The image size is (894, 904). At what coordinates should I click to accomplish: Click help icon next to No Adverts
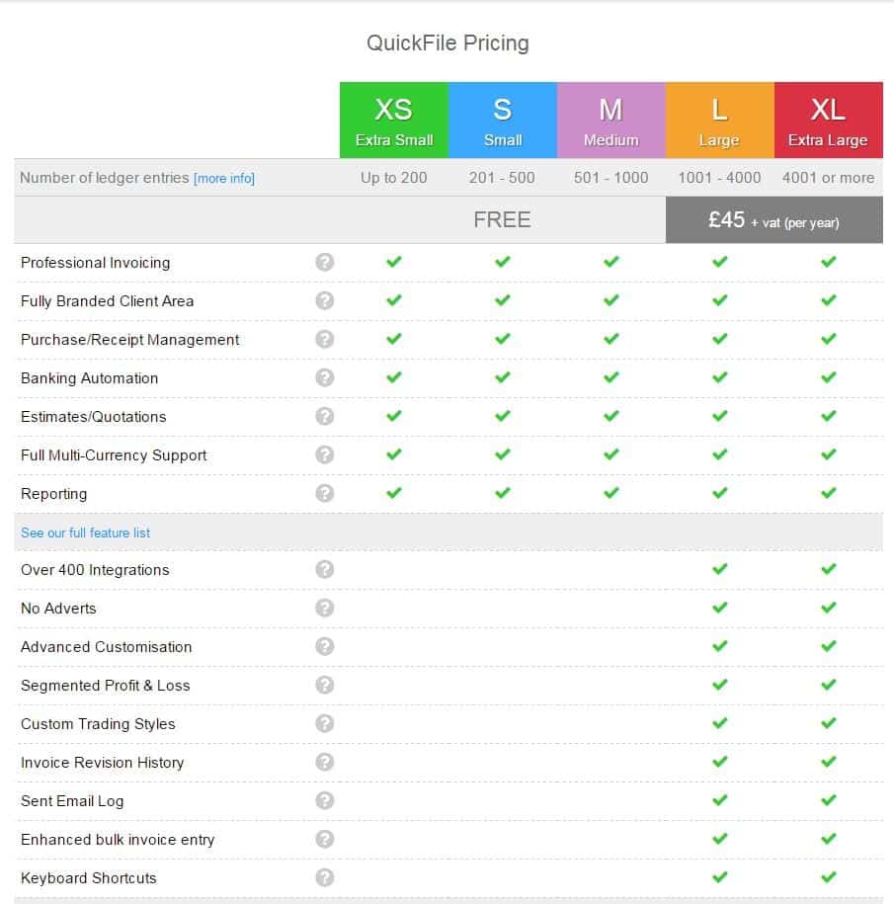[325, 608]
